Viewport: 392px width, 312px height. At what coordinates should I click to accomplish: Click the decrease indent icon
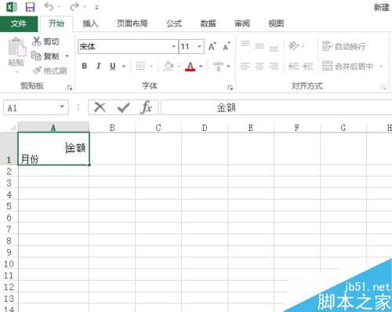click(x=293, y=66)
